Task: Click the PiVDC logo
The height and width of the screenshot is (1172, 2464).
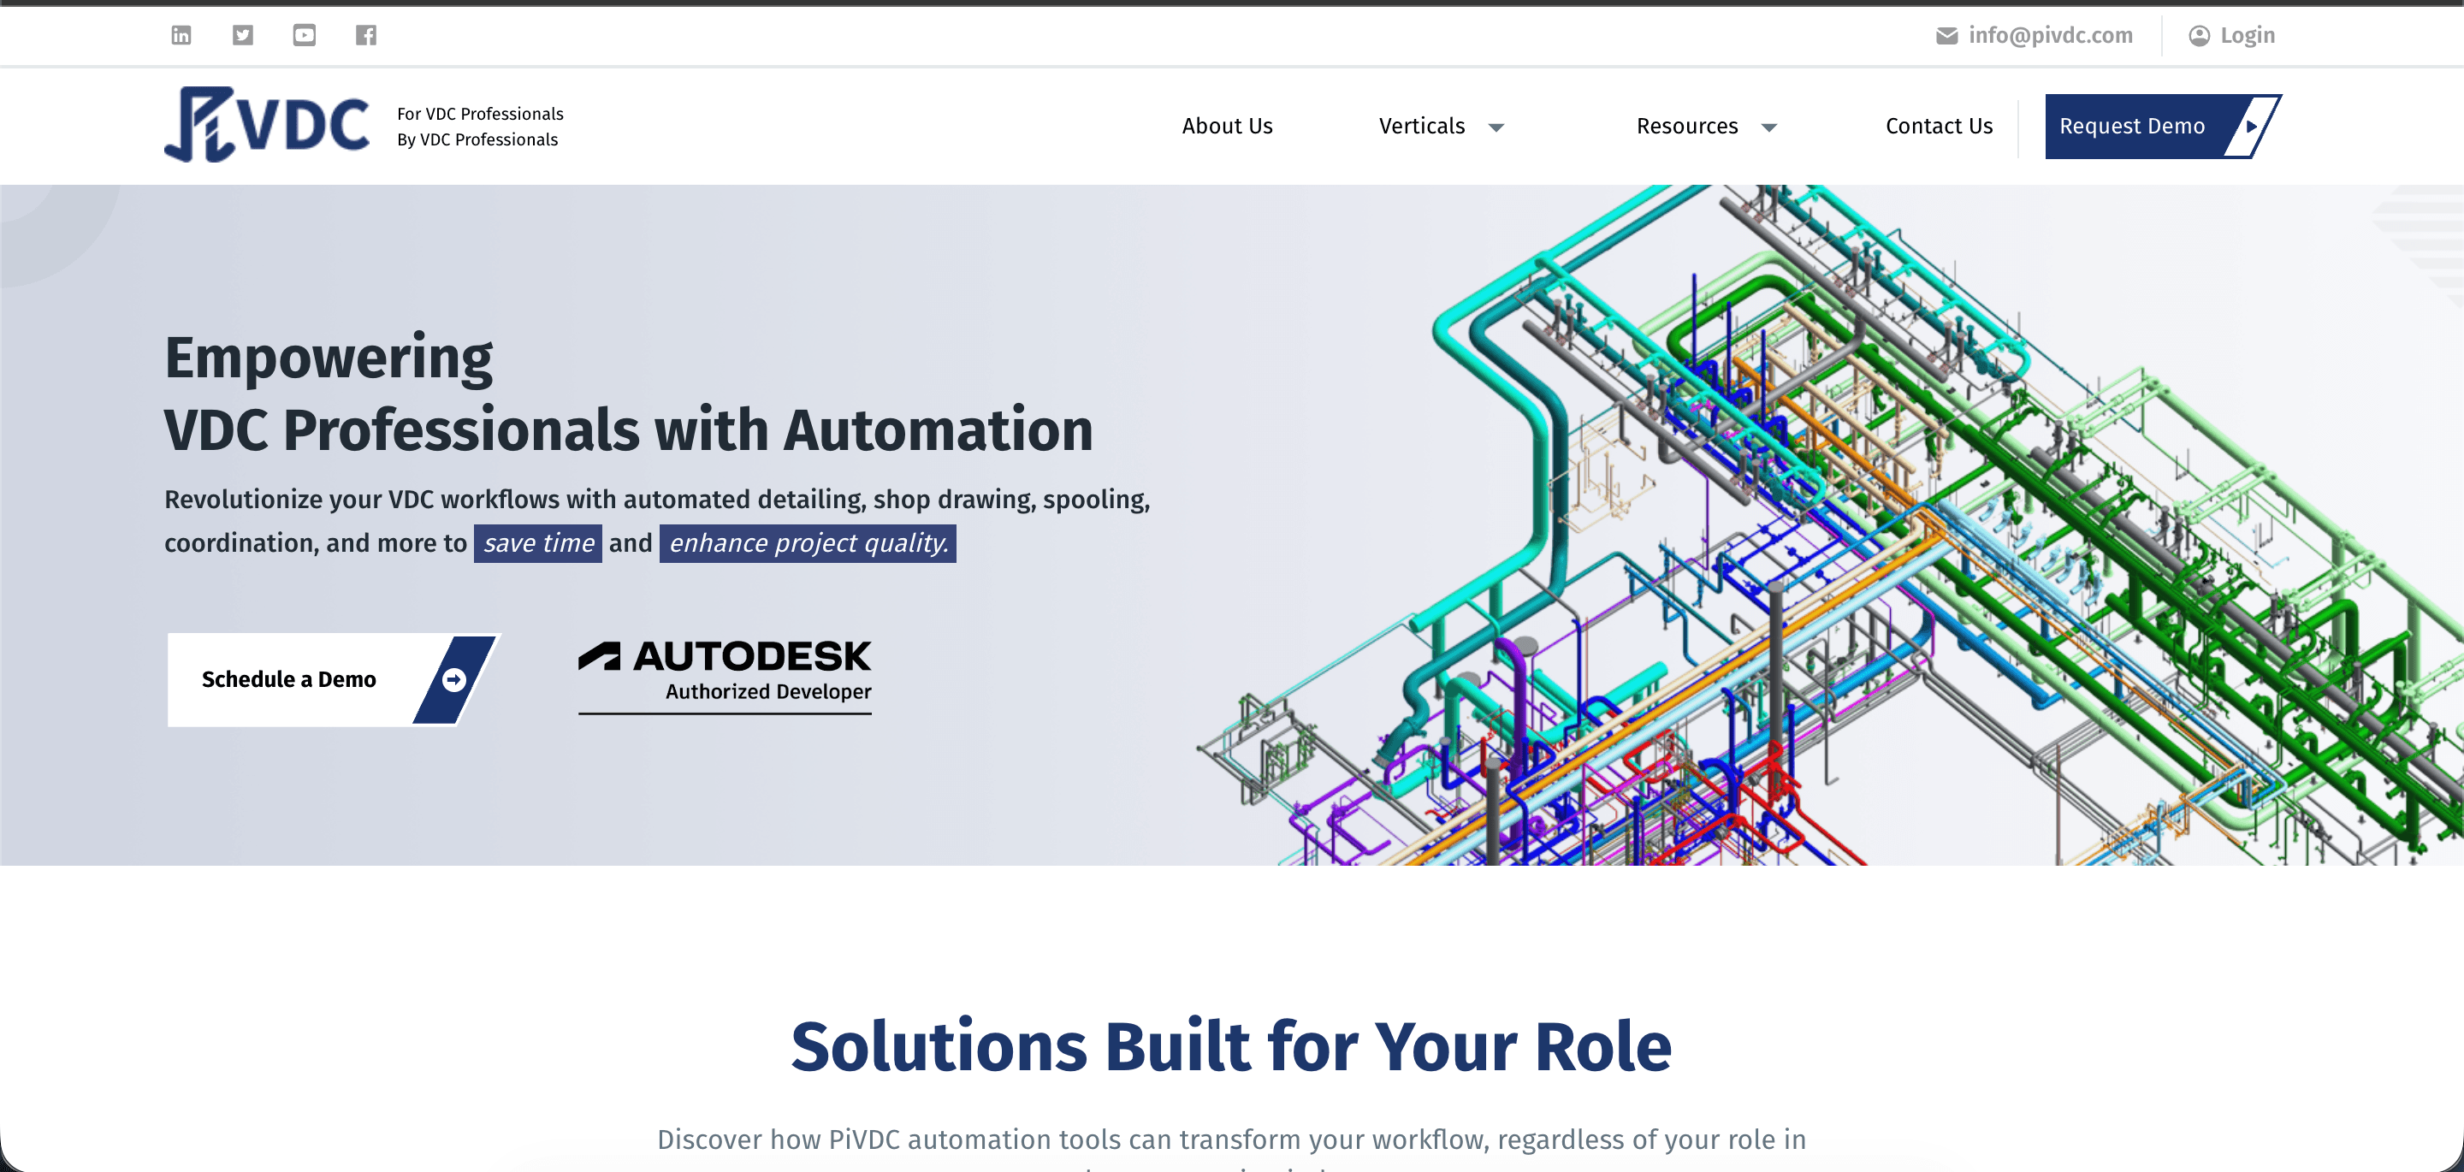Action: coord(267,126)
